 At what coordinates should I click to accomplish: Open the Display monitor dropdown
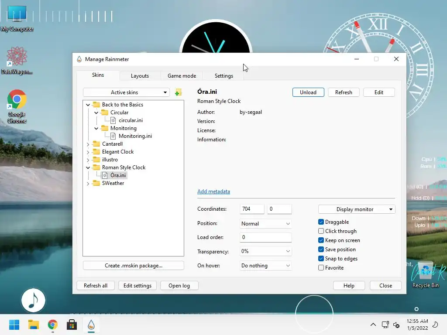[x=357, y=209]
